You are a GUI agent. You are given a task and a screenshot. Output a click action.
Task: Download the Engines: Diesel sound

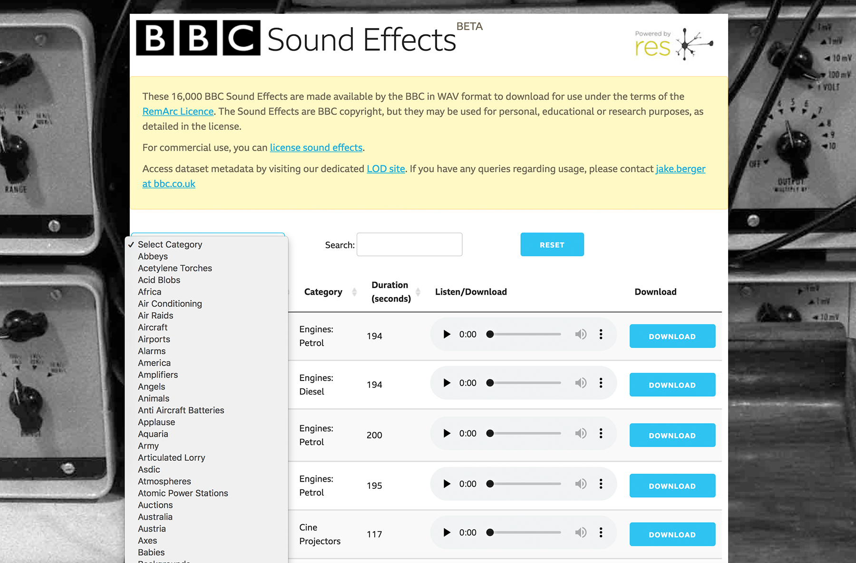(672, 385)
